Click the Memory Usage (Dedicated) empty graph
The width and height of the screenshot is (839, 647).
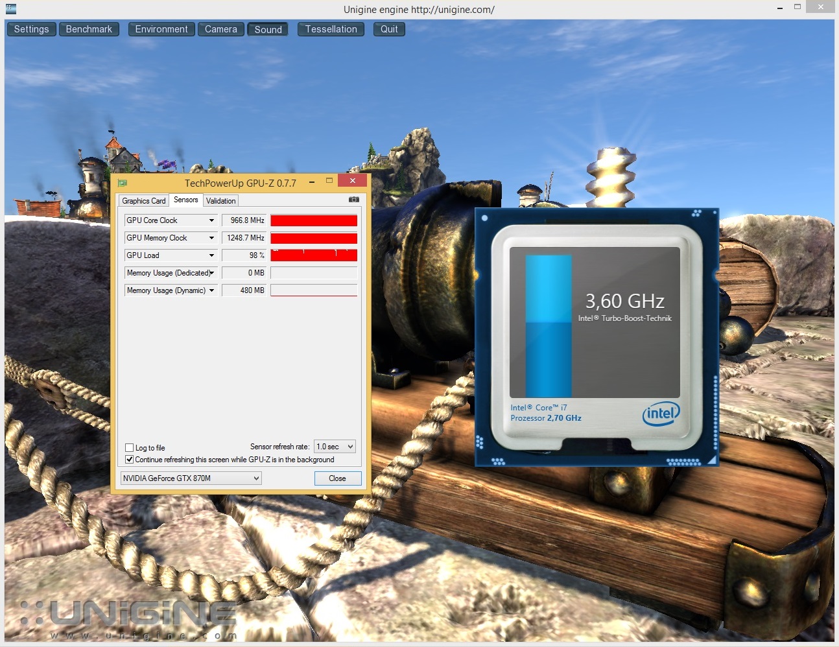point(314,273)
